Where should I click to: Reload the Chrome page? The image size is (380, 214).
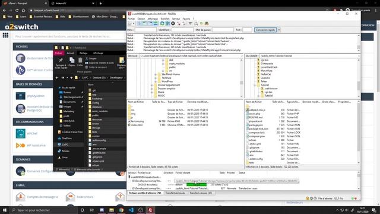[x=17, y=11]
